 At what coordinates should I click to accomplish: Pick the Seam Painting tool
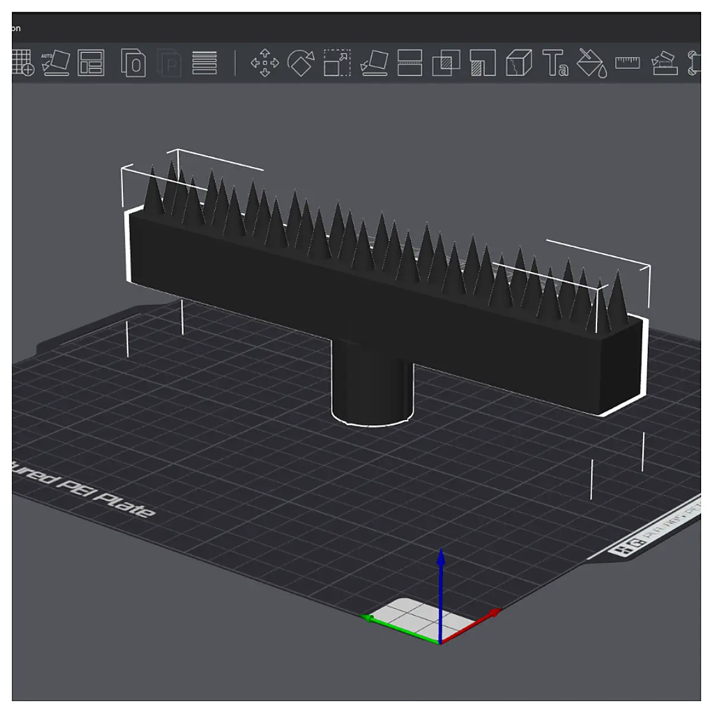[519, 62]
